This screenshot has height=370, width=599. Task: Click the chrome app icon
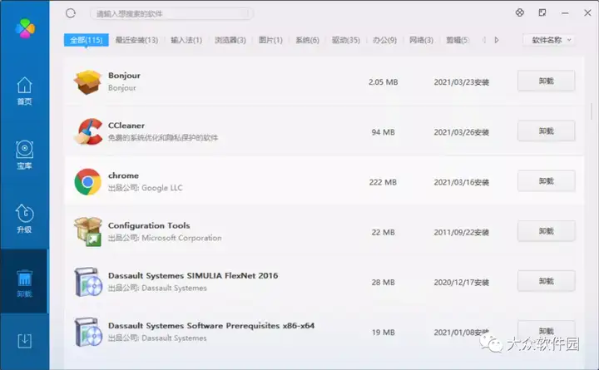click(88, 182)
